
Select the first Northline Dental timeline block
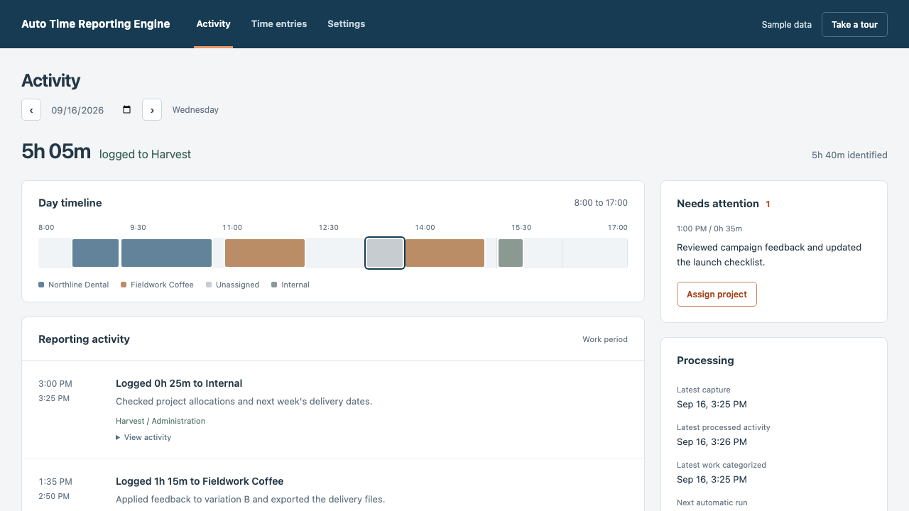coord(95,253)
